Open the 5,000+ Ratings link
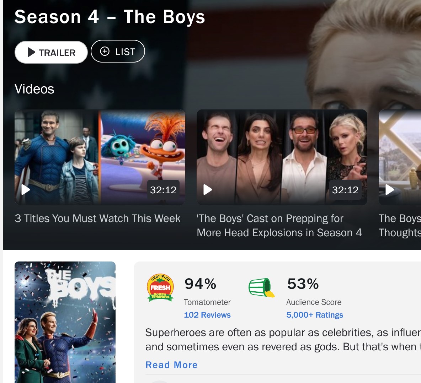This screenshot has width=421, height=383. [x=315, y=315]
